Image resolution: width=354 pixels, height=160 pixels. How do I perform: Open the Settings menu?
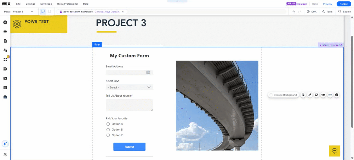(30, 4)
